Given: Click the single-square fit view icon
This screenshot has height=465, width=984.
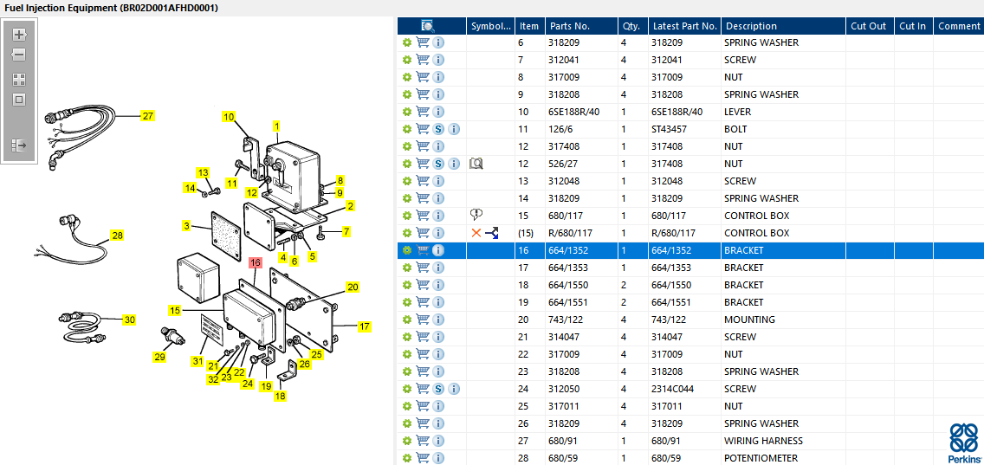Looking at the screenshot, I should [19, 100].
